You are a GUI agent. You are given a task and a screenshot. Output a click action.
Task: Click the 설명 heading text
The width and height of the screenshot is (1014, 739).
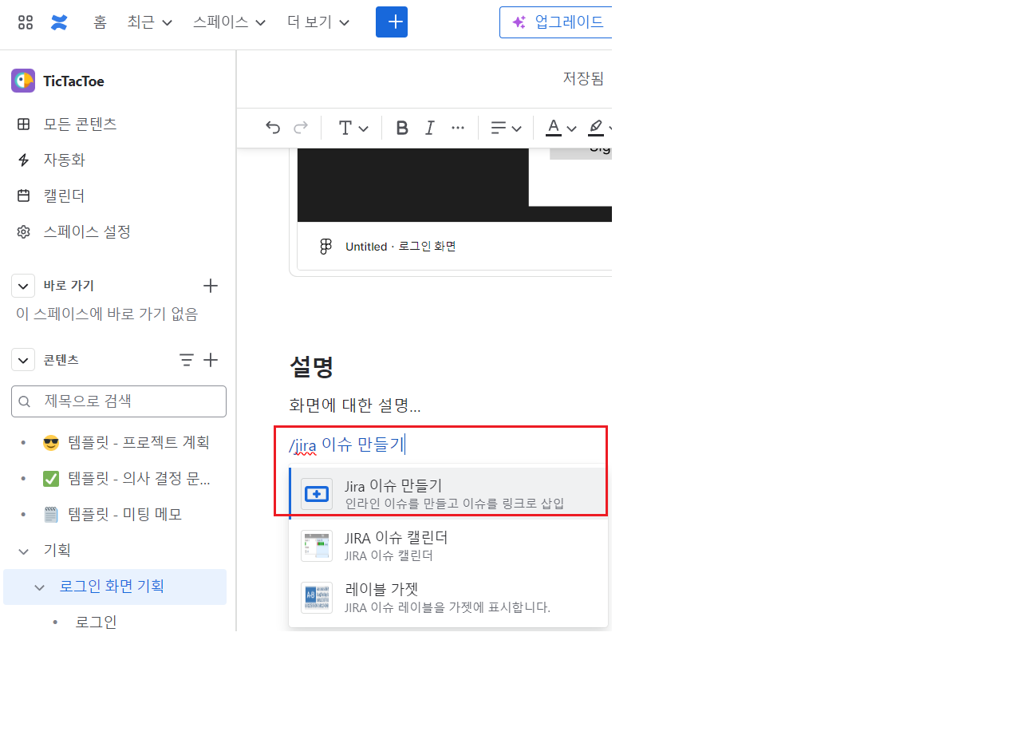point(311,366)
